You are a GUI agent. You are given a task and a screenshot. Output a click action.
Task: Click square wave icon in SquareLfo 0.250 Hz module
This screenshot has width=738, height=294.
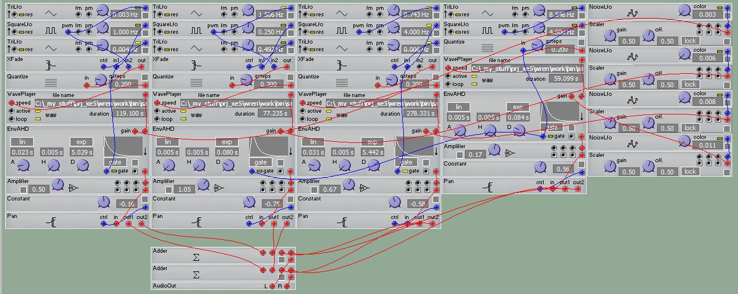click(x=197, y=30)
